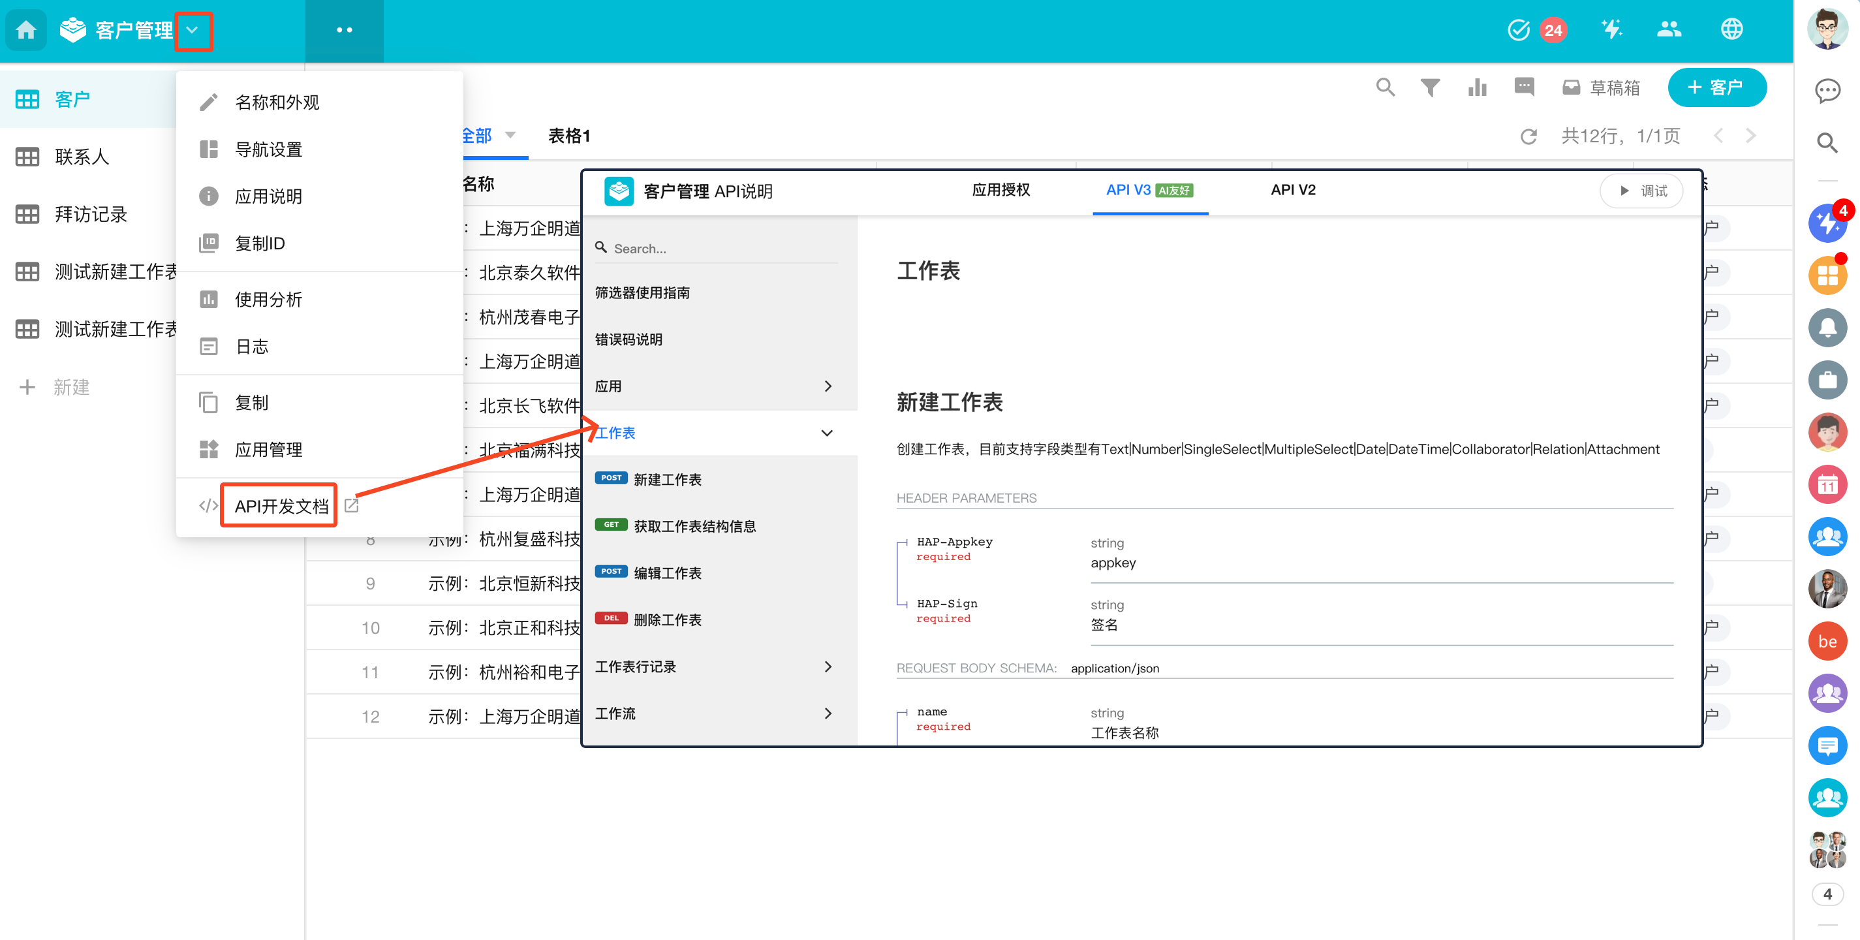Click the calendar icon in right sidebar
This screenshot has width=1860, height=940.
tap(1827, 484)
